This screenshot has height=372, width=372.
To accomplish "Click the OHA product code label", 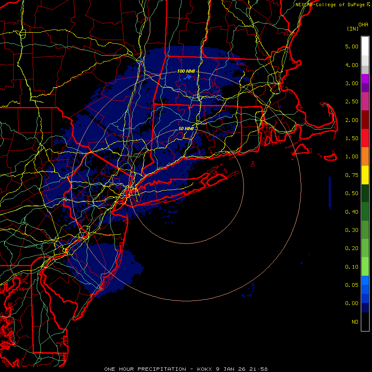I will (x=363, y=25).
